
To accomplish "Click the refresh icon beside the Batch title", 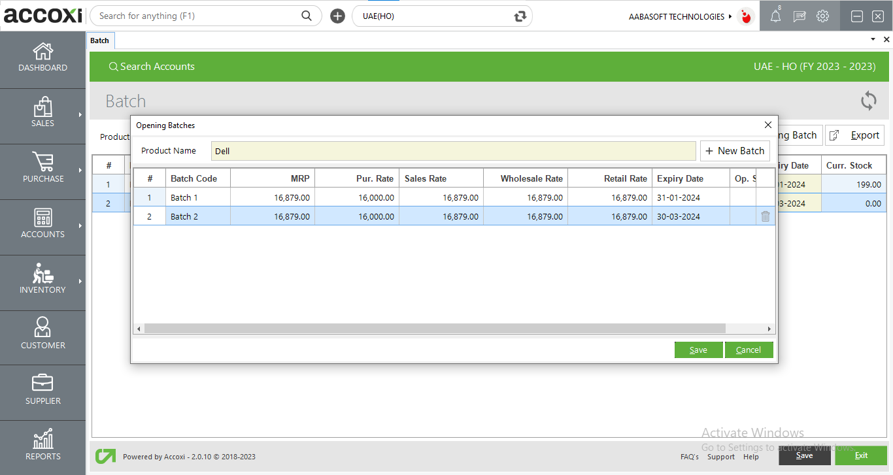I will point(868,101).
